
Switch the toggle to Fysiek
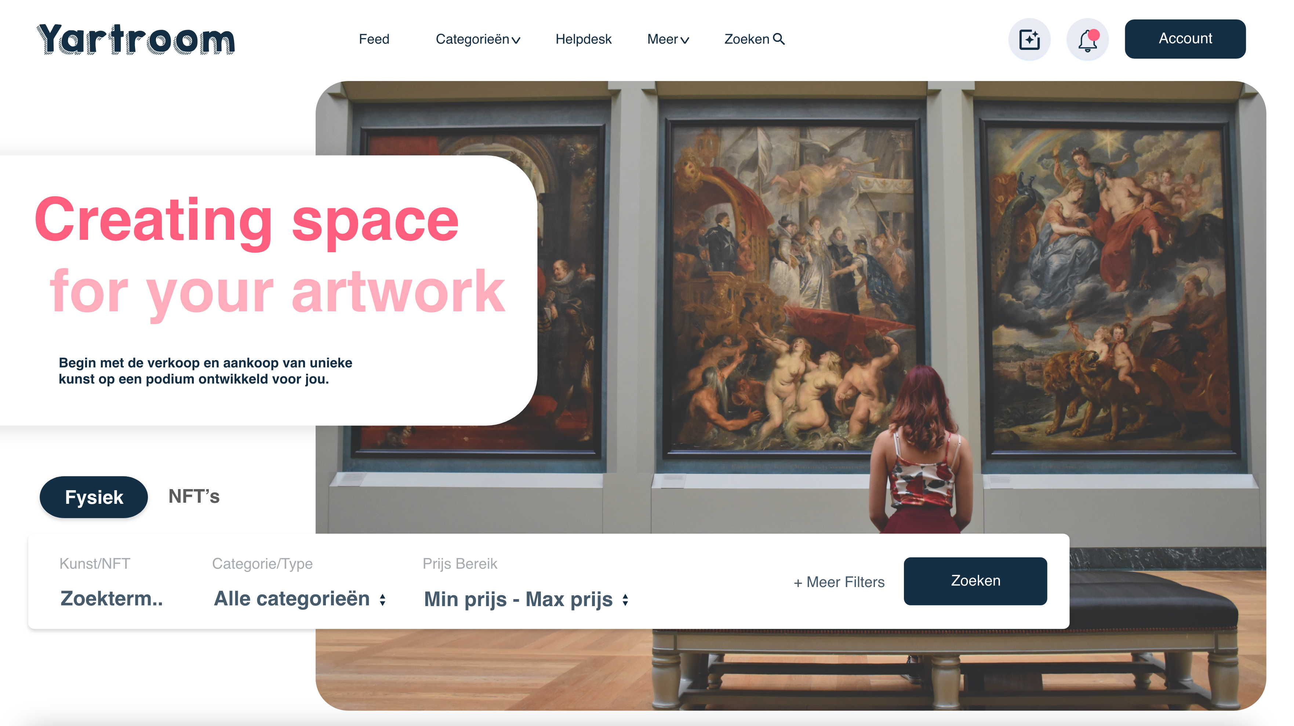[94, 497]
